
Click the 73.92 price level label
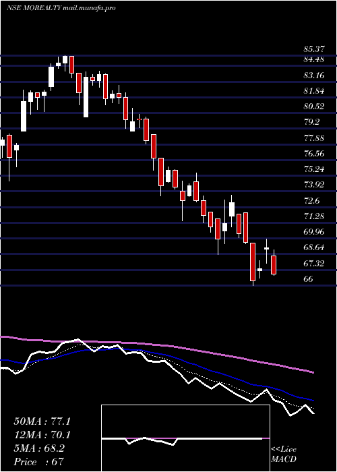click(314, 185)
